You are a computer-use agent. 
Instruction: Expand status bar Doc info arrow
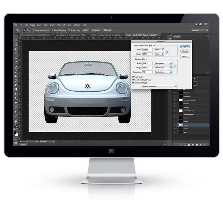pos(54,141)
